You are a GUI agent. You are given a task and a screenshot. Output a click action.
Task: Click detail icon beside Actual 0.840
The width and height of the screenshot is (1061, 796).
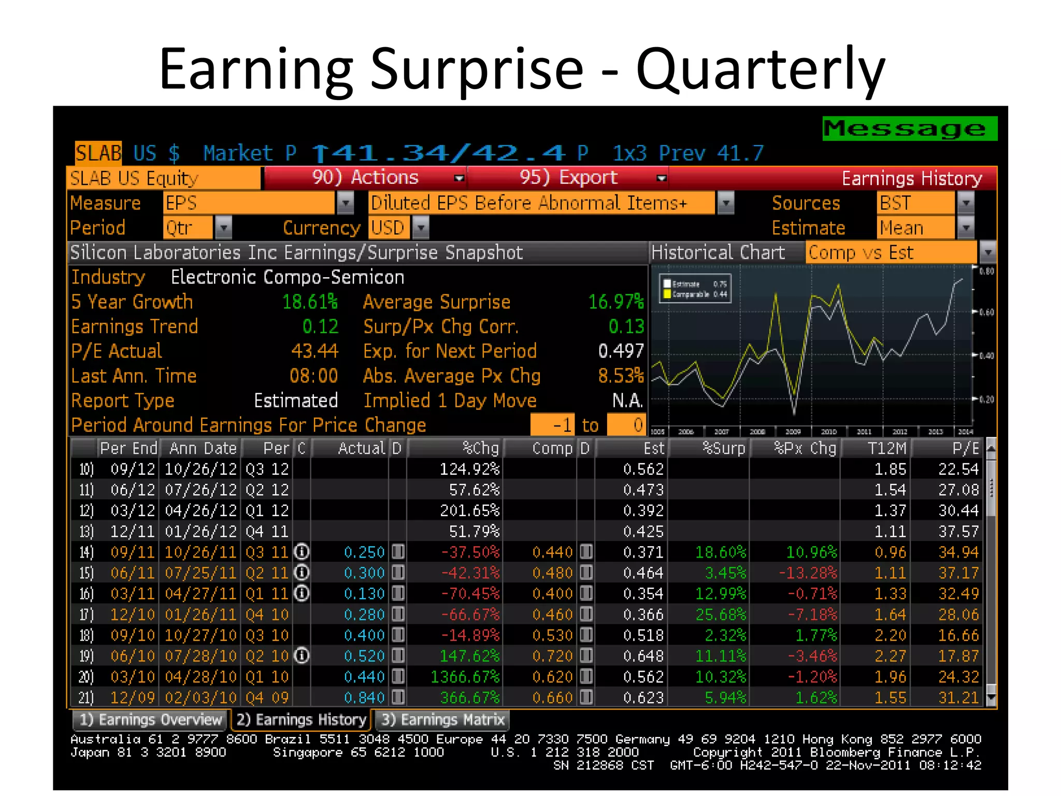[398, 697]
